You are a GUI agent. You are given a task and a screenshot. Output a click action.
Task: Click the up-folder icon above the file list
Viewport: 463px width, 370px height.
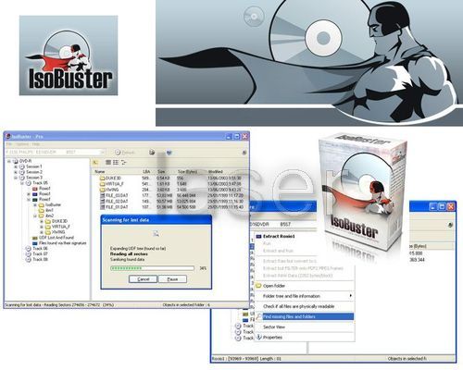(x=95, y=163)
